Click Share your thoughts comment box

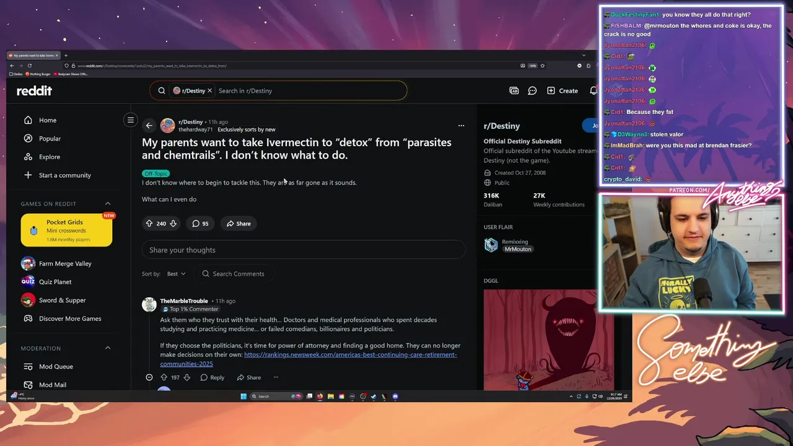(304, 250)
